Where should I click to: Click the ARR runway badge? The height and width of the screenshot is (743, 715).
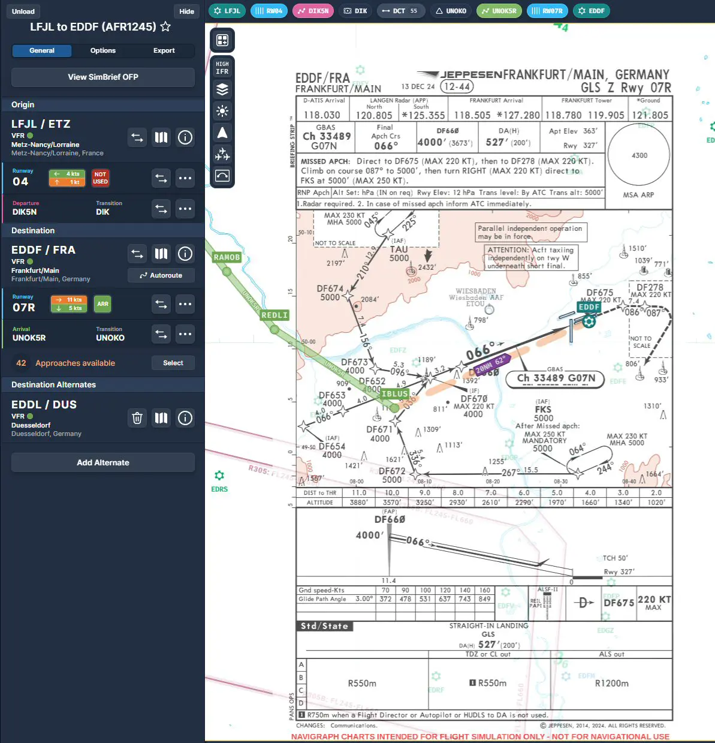[103, 304]
